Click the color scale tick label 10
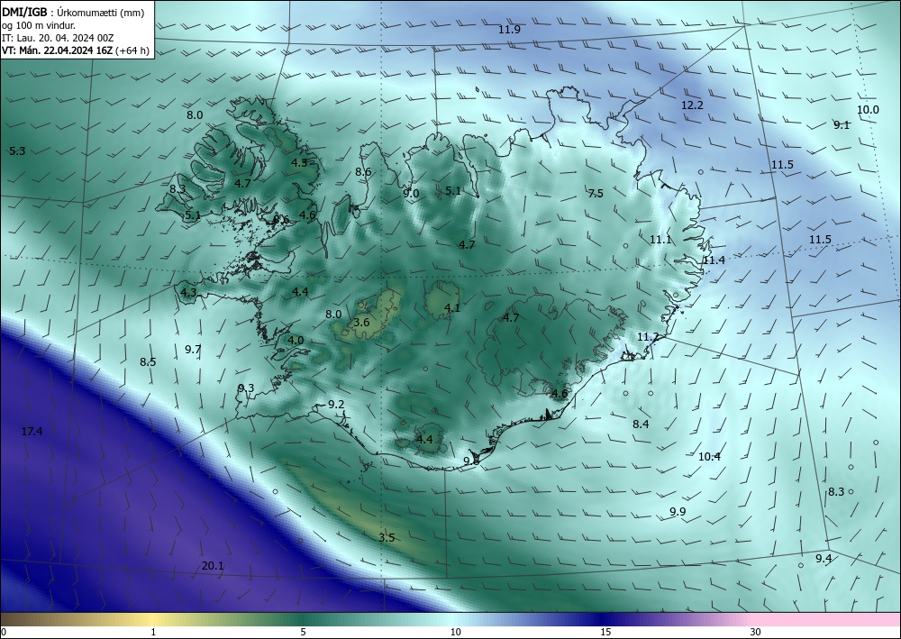Screen dimensions: 901x639 pos(455,632)
